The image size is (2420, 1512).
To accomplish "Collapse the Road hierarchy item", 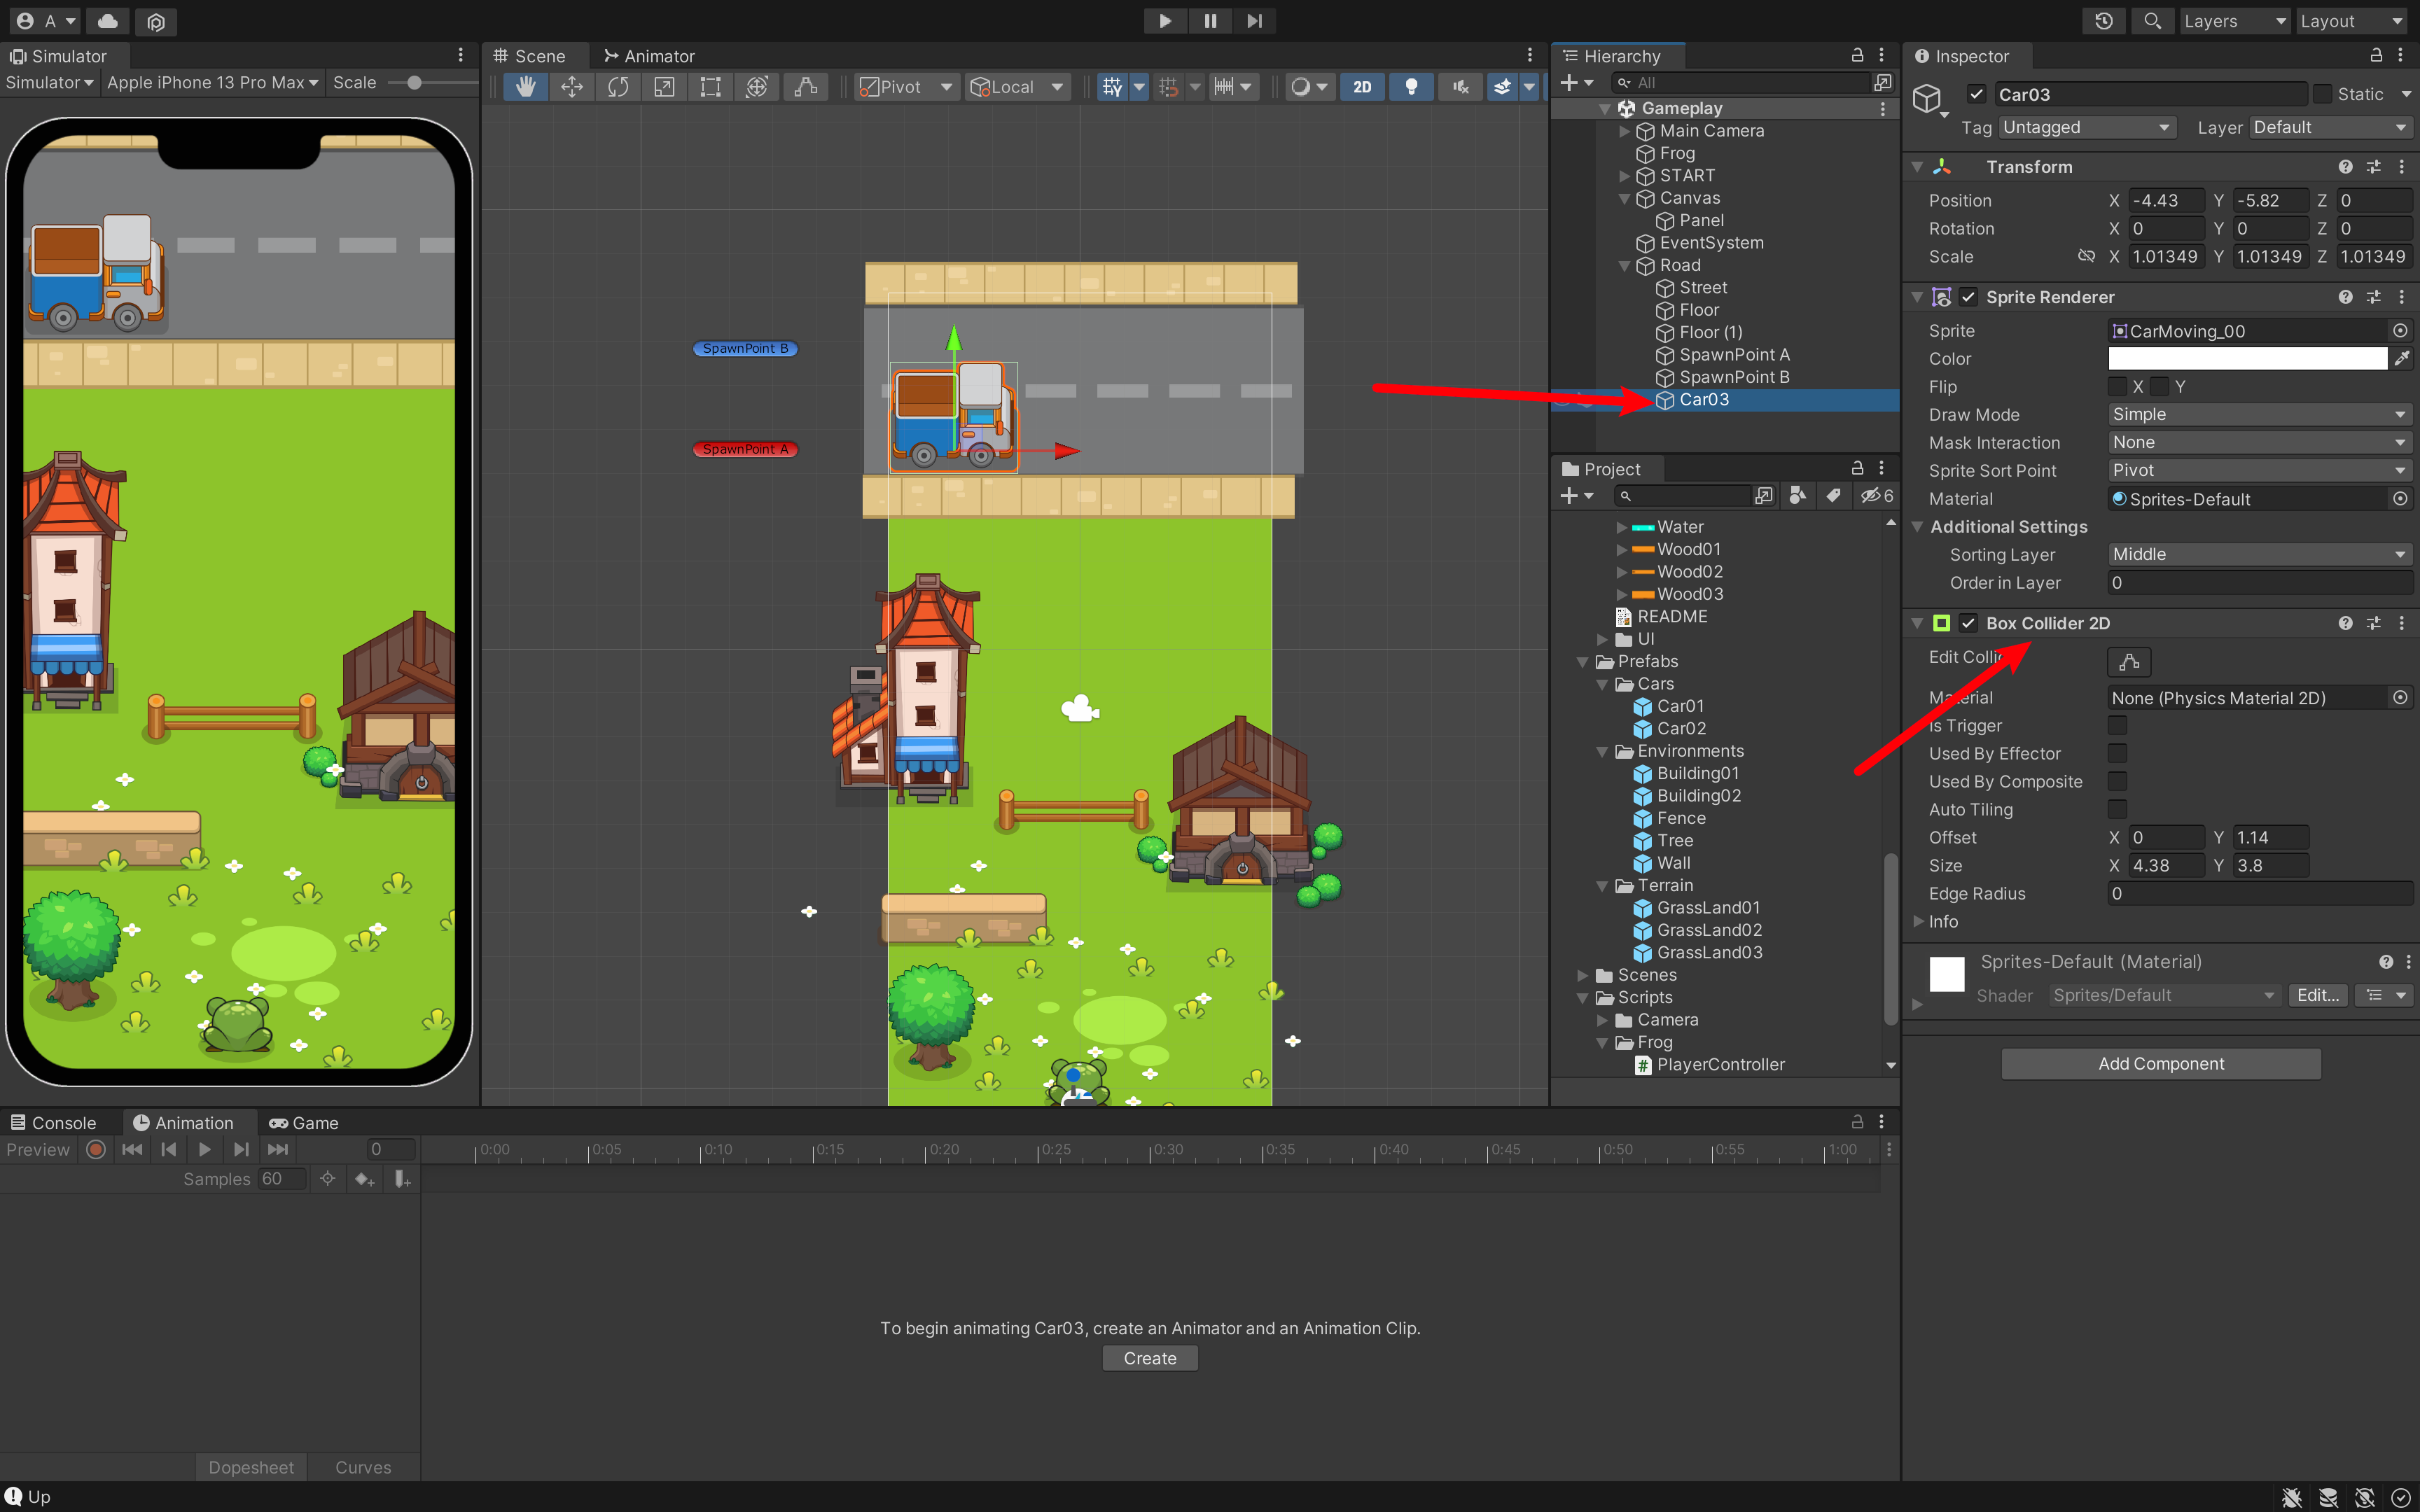I will (1624, 266).
